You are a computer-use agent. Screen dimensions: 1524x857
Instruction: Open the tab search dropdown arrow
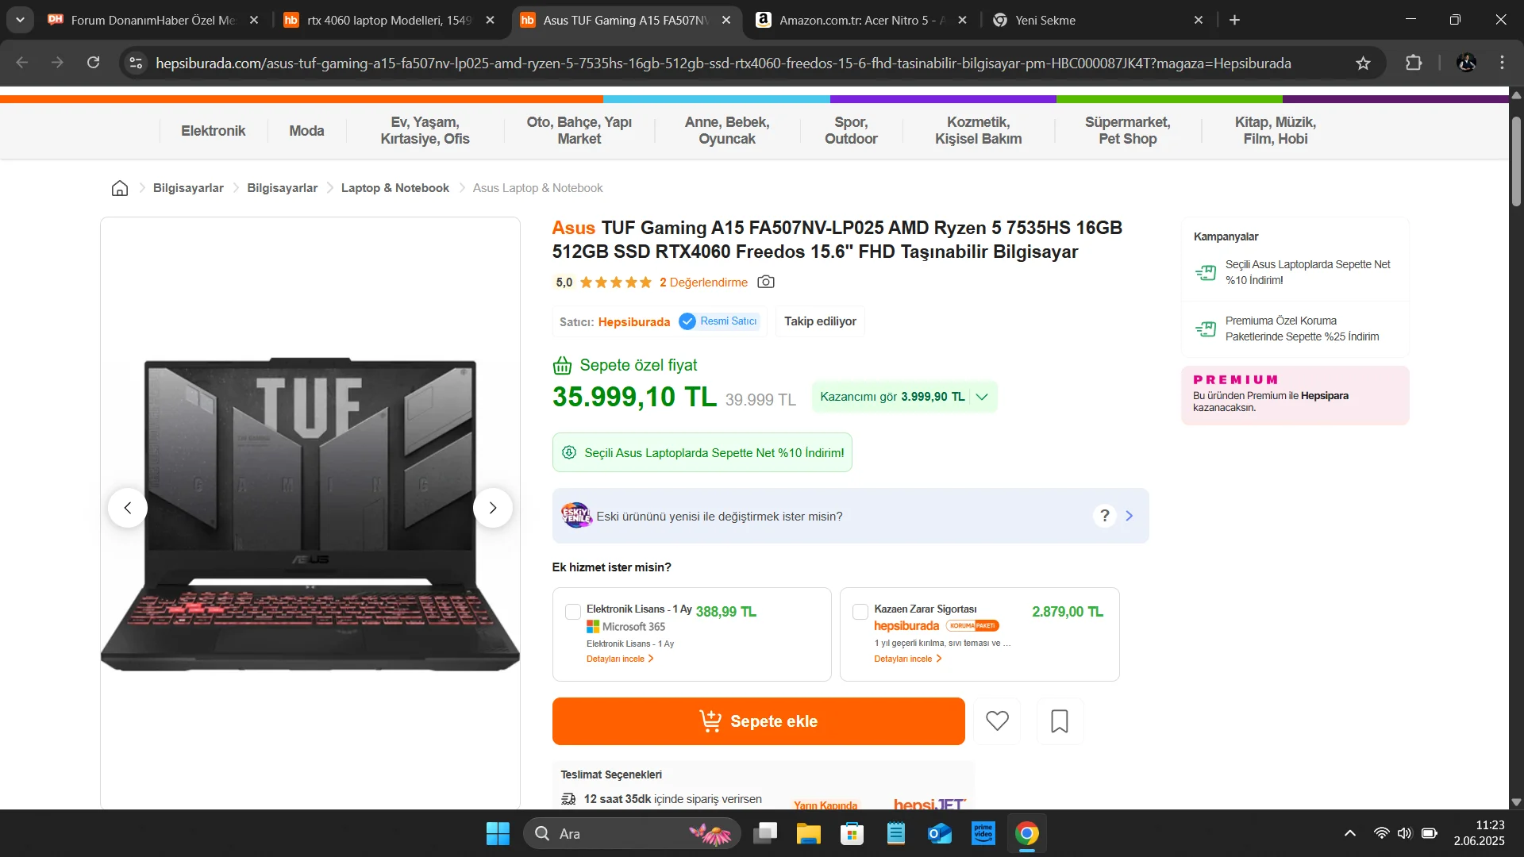click(20, 20)
